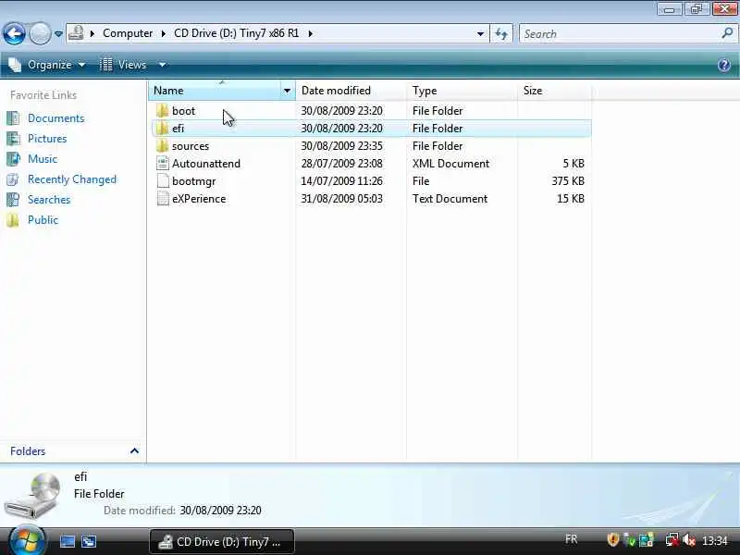This screenshot has height=555, width=740.
Task: Select CD Drive (D:) Tiny7 x86 R1 breadcrumb
Action: (236, 33)
